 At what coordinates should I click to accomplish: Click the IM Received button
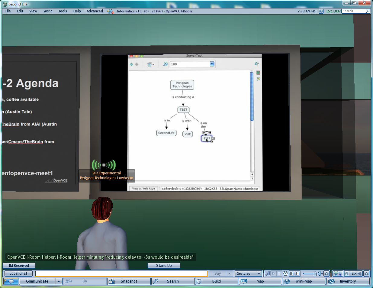19,266
